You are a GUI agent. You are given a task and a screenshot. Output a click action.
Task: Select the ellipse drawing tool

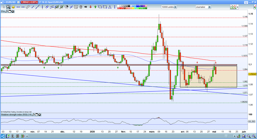point(100,7)
